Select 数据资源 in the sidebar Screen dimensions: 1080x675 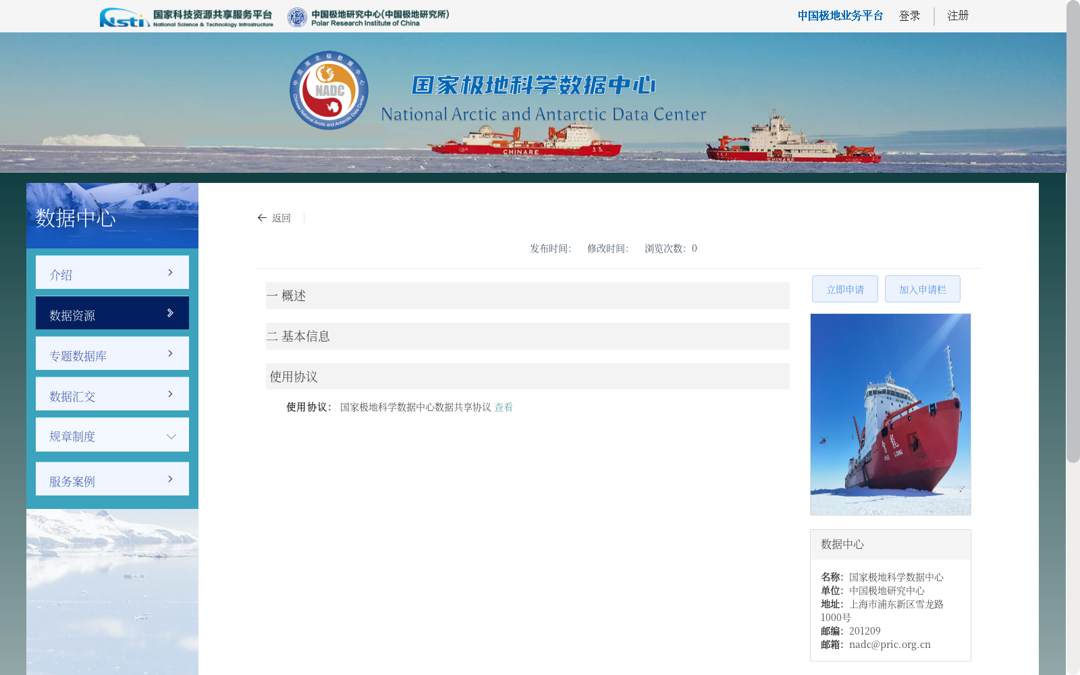click(x=112, y=313)
